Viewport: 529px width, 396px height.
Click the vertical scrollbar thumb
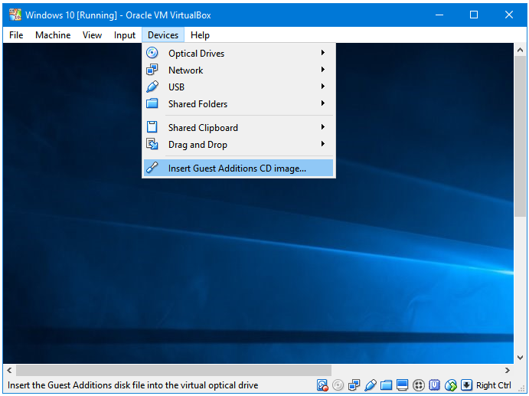tap(520, 136)
